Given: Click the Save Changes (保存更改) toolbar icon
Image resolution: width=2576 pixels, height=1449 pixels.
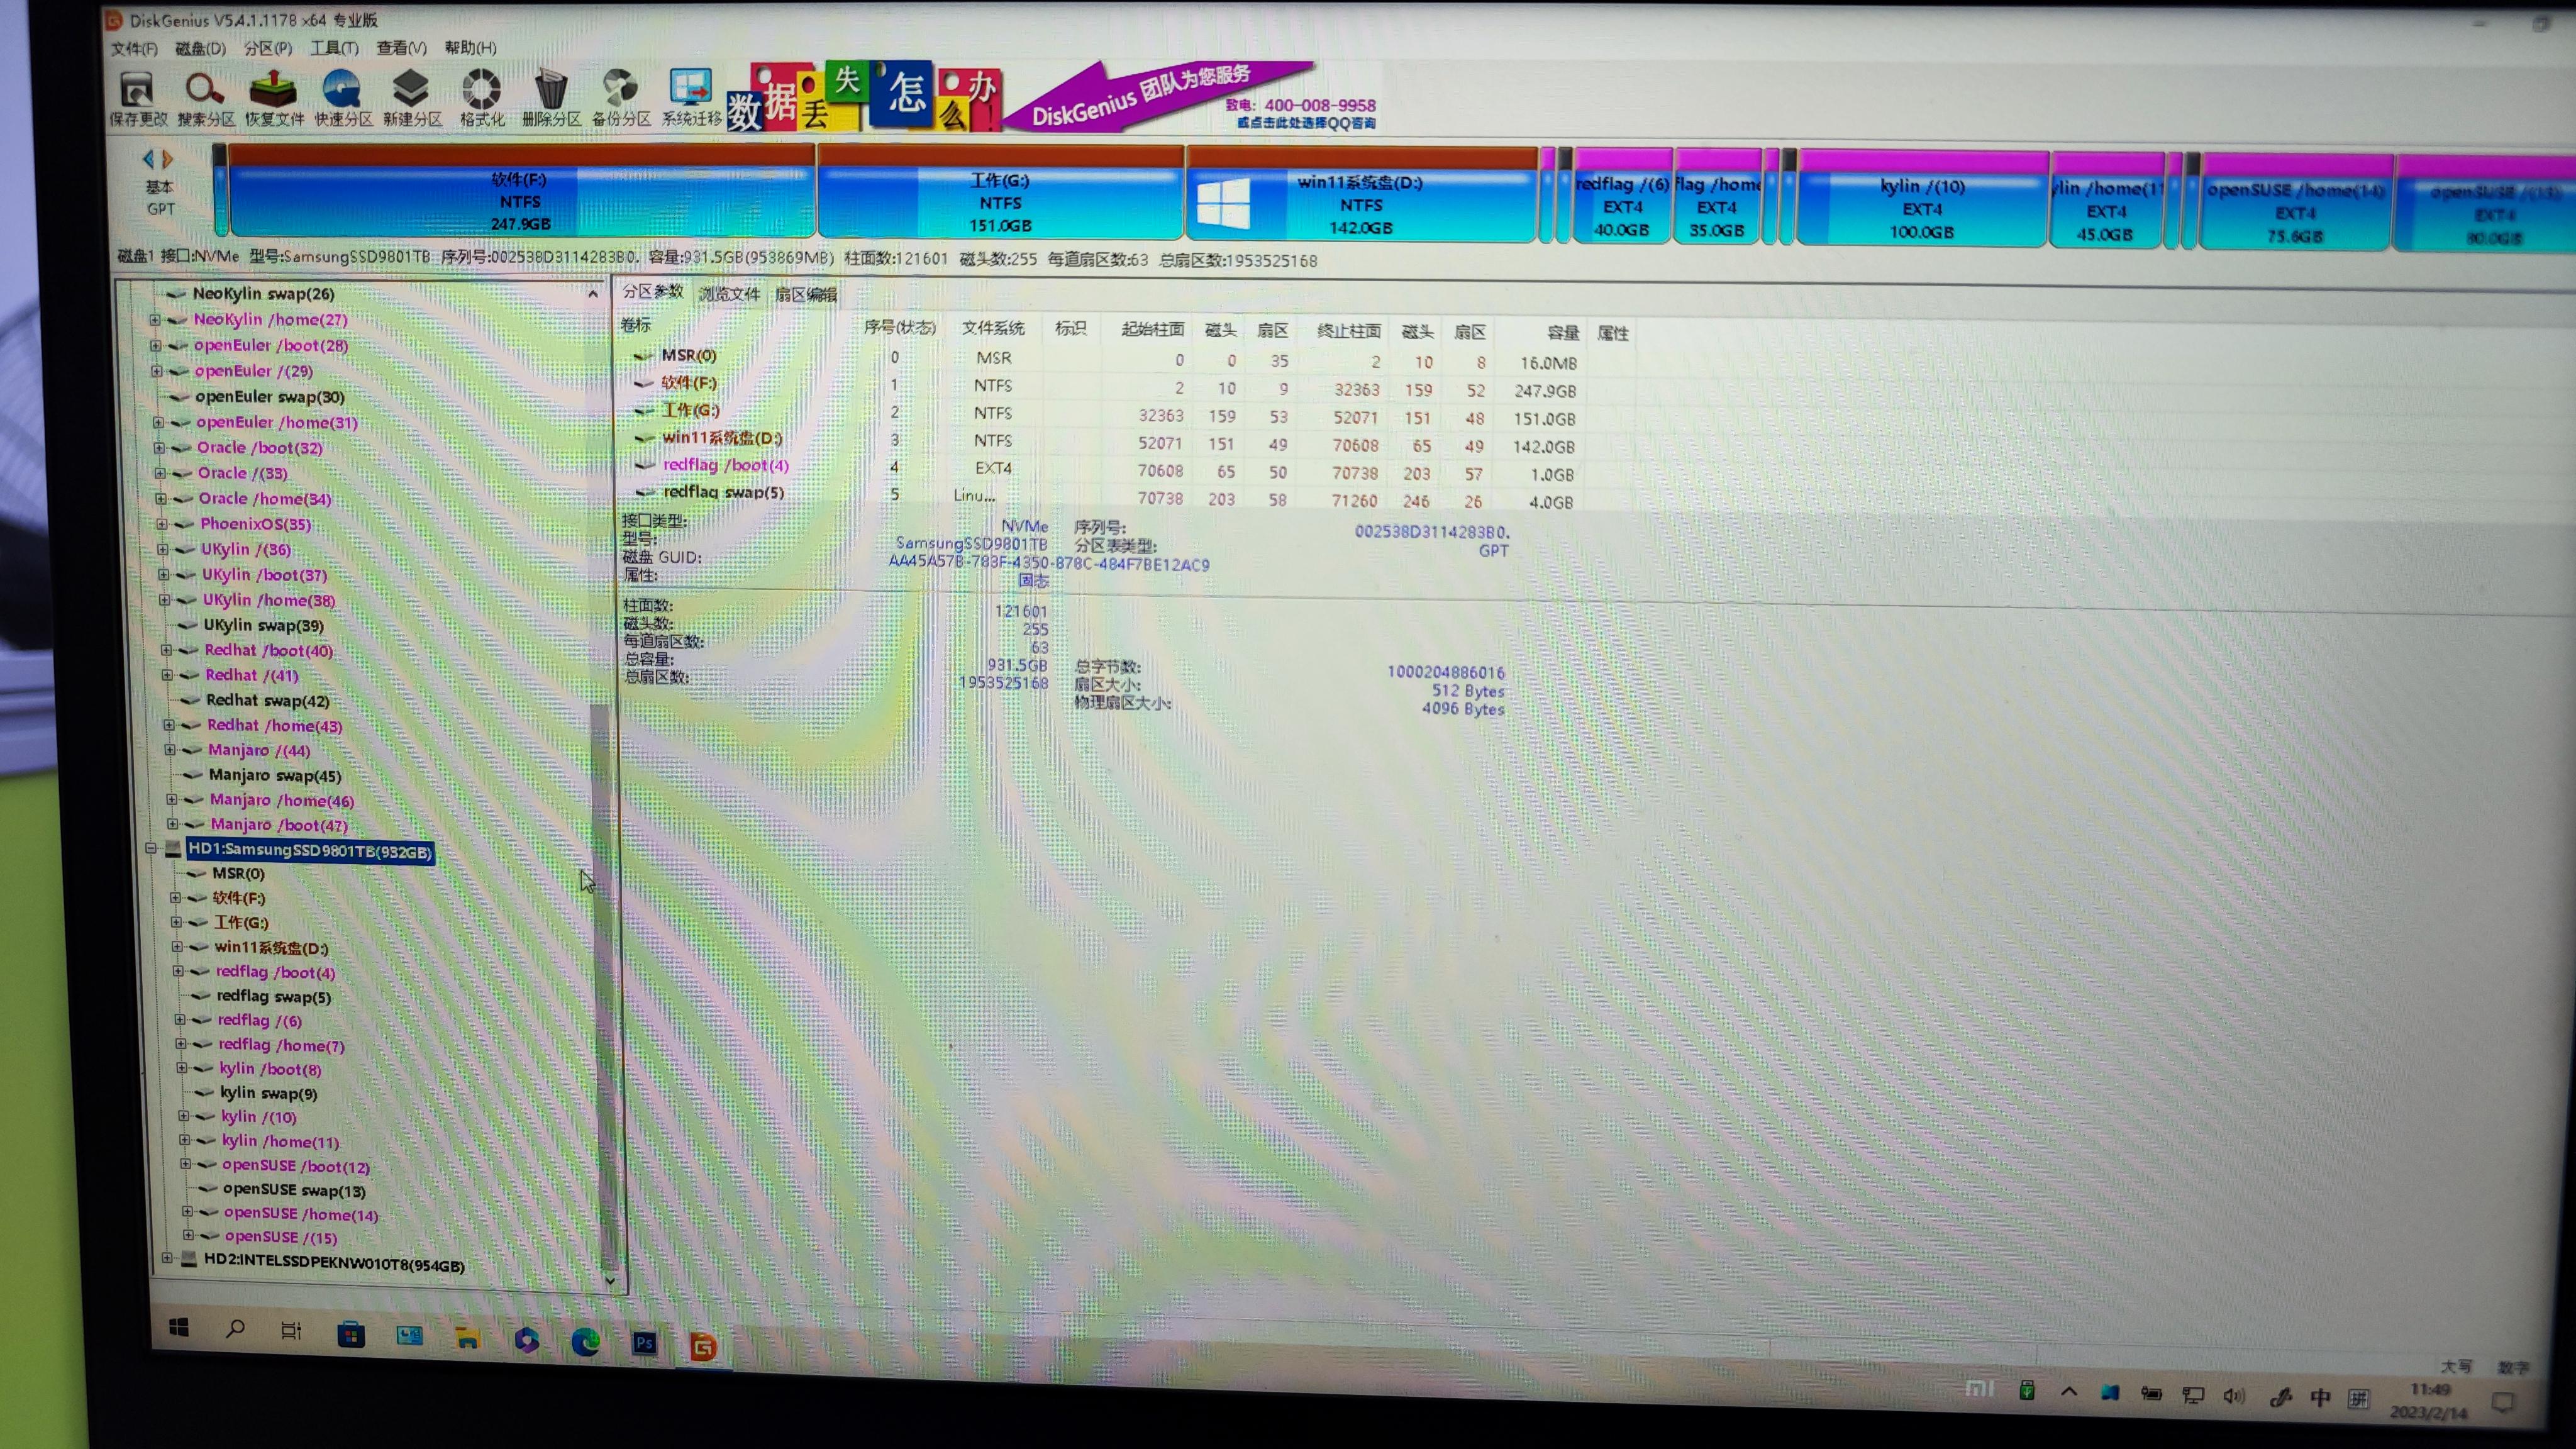Looking at the screenshot, I should click(x=137, y=99).
